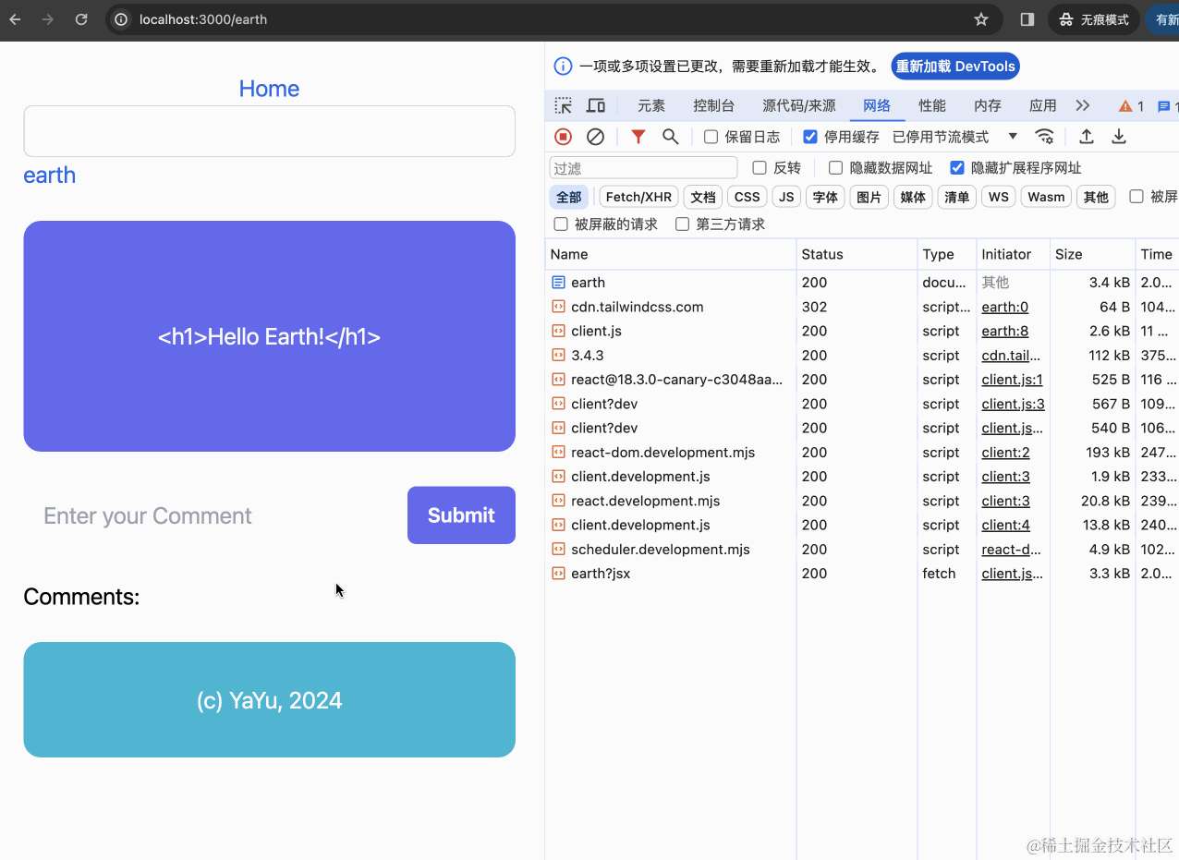Click the 重新加载 DevTools button

(x=955, y=66)
